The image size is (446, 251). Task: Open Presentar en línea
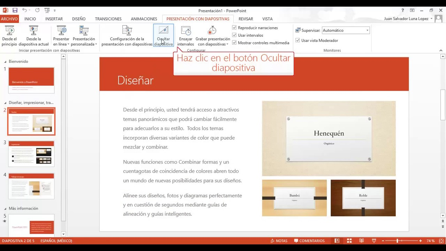tap(61, 36)
